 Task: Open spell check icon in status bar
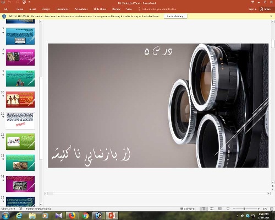(x=21, y=209)
